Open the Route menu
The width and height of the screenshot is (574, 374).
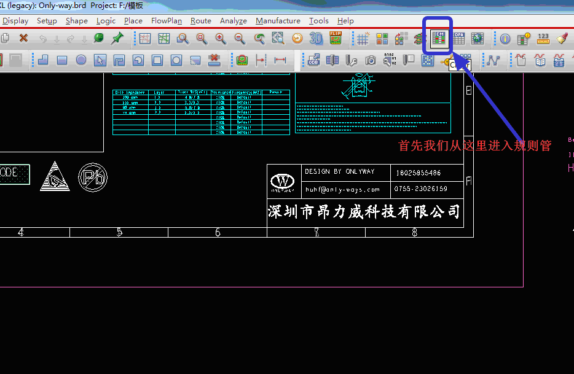(200, 21)
